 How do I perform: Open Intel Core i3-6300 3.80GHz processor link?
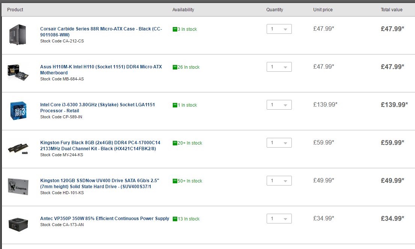click(97, 108)
